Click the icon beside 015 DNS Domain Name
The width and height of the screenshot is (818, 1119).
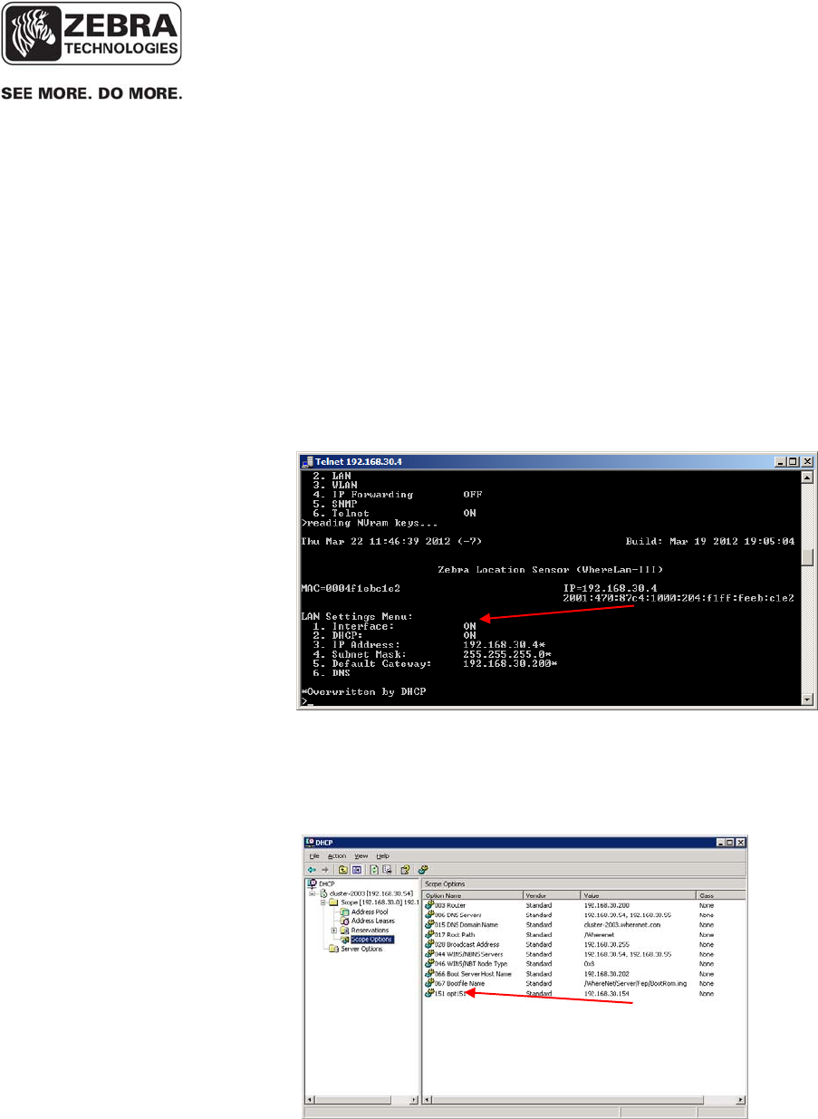[429, 924]
